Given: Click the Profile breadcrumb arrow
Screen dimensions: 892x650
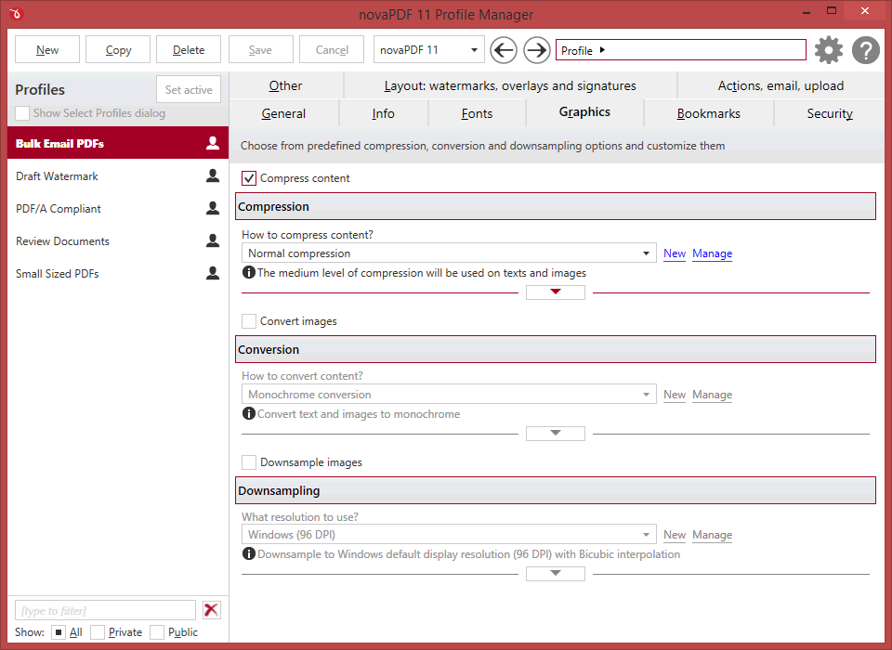Looking at the screenshot, I should click(x=602, y=50).
